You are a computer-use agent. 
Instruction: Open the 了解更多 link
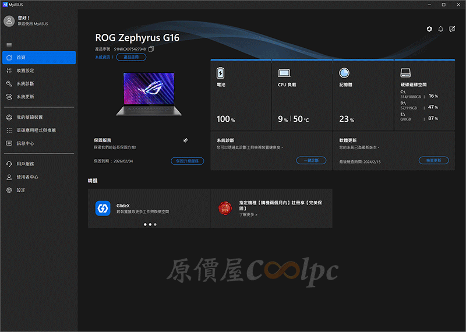(248, 214)
